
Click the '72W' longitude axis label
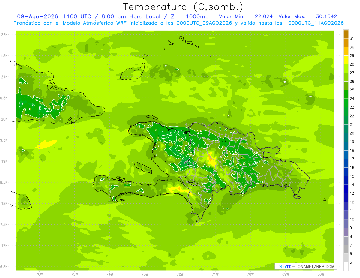point(180,274)
